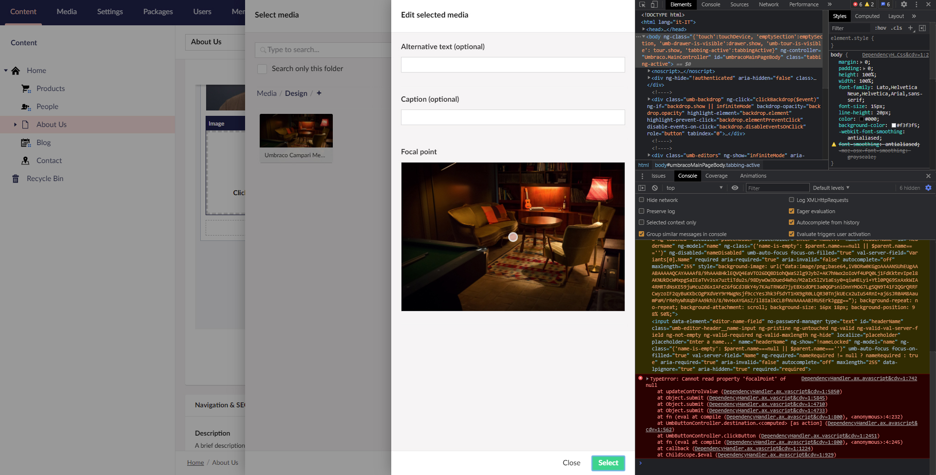
Task: Switch to the Media section tab
Action: [x=67, y=12]
